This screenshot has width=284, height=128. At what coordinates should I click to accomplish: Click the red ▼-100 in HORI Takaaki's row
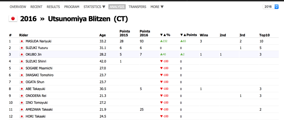point(164,116)
